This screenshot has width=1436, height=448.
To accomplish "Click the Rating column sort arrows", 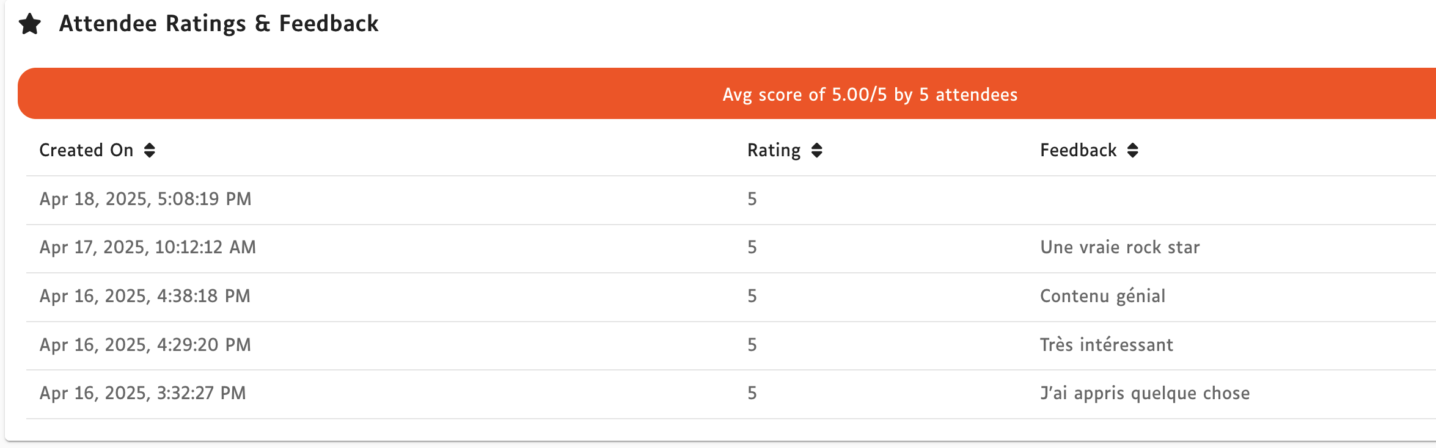I will 817,150.
